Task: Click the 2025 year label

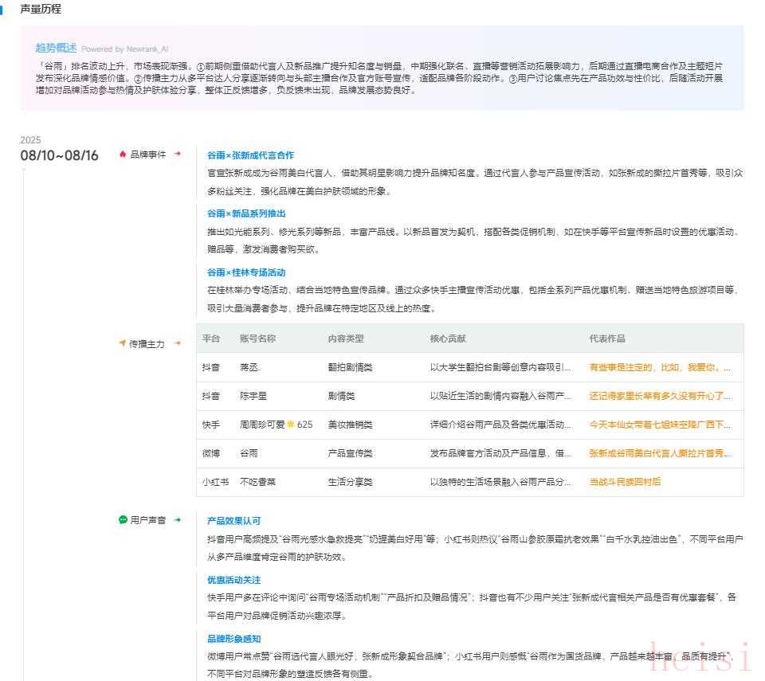Action: coord(30,140)
